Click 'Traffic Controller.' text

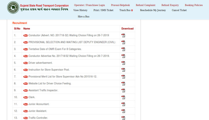(38, 118)
